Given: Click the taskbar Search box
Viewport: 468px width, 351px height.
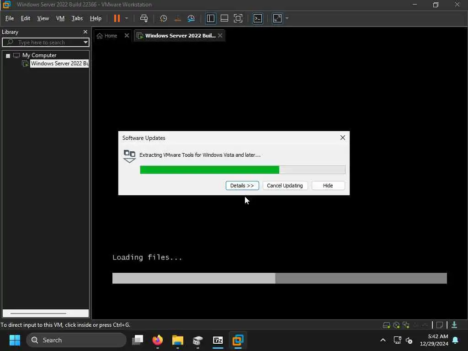Looking at the screenshot, I should [76, 340].
